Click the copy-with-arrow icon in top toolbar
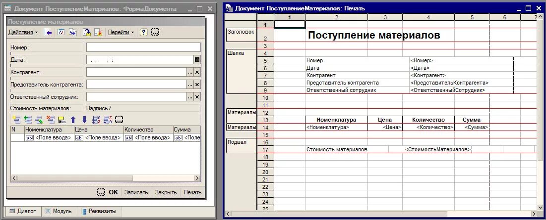 [x=73, y=32]
